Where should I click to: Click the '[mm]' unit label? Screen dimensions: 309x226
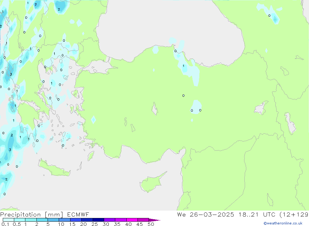[54, 214]
